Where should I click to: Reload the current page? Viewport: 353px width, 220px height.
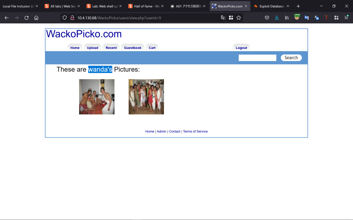[26, 18]
